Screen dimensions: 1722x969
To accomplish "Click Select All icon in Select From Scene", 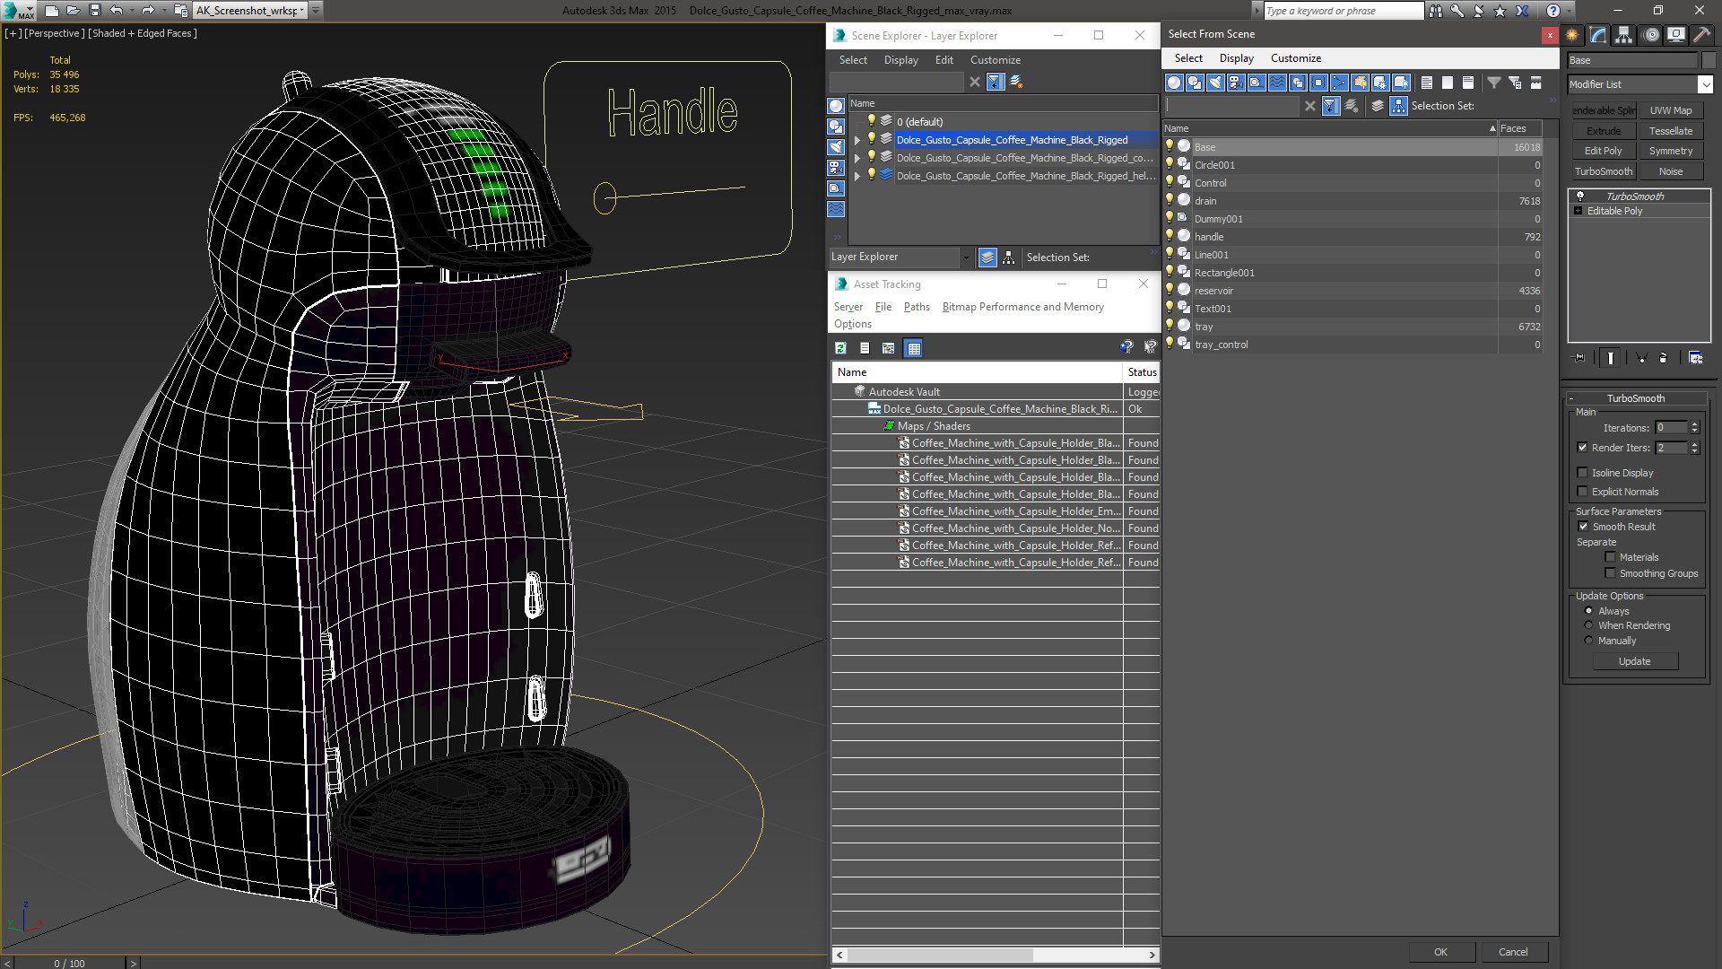I will (1427, 83).
